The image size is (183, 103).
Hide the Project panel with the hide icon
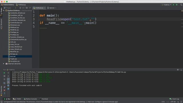[30, 8]
